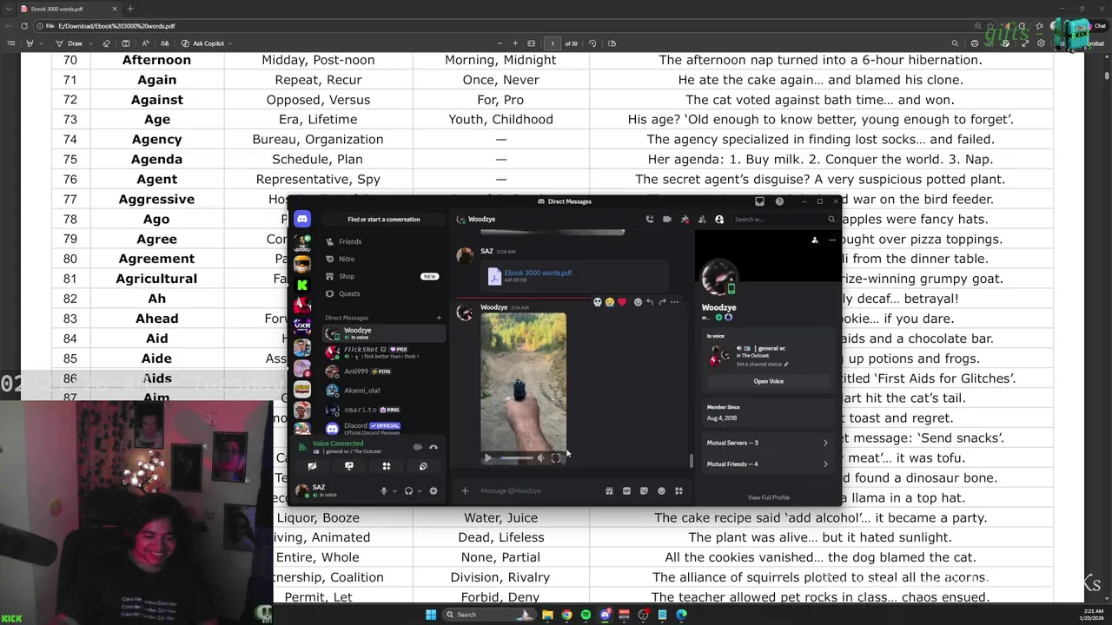This screenshot has width=1112, height=625.
Task: Deafen headphones in Discord user panel
Action: (x=408, y=490)
